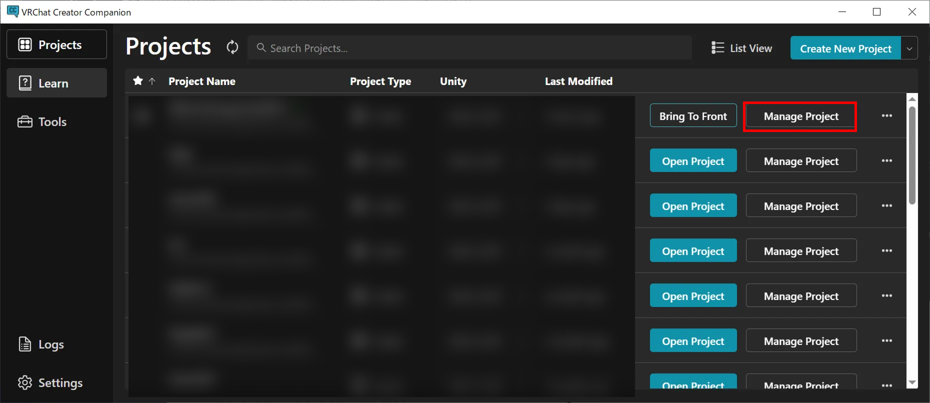
Task: Expand Create New Project dropdown arrow
Action: click(909, 48)
